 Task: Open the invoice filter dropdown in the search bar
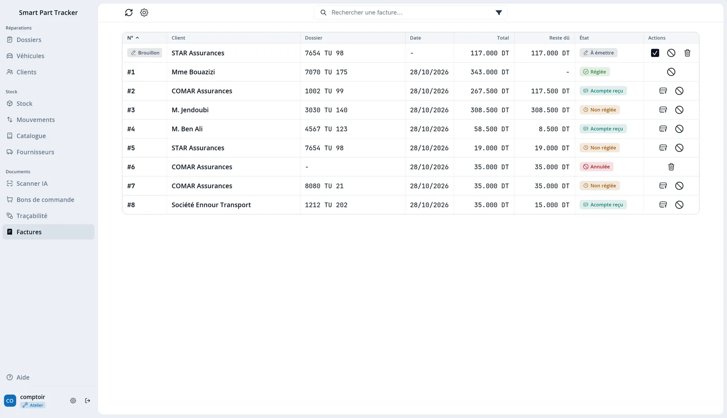498,13
